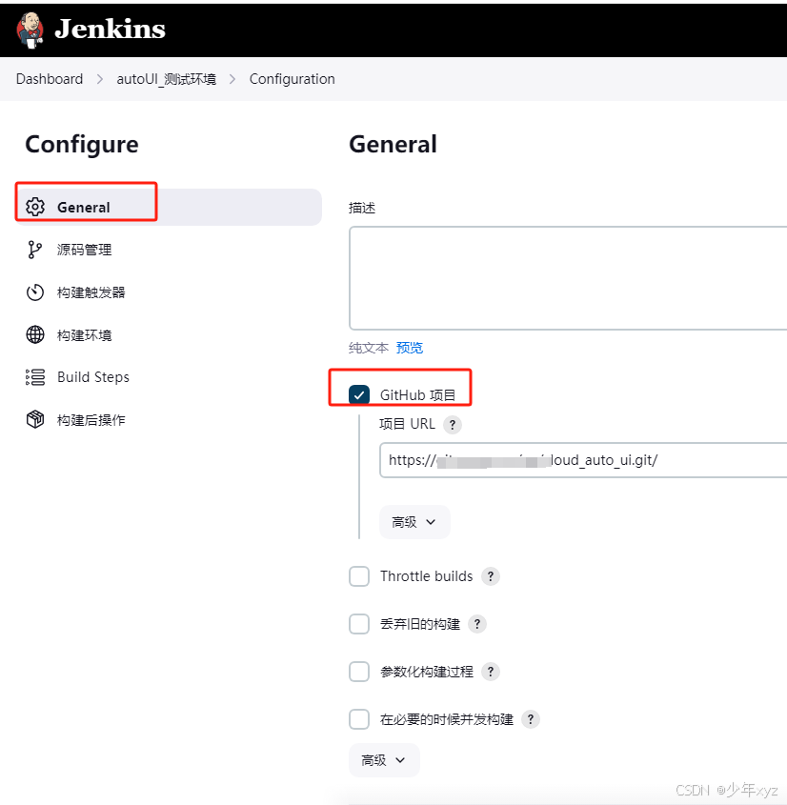Viewport: 787px width, 805px height.
Task: Click the General gear icon
Action: (x=35, y=207)
